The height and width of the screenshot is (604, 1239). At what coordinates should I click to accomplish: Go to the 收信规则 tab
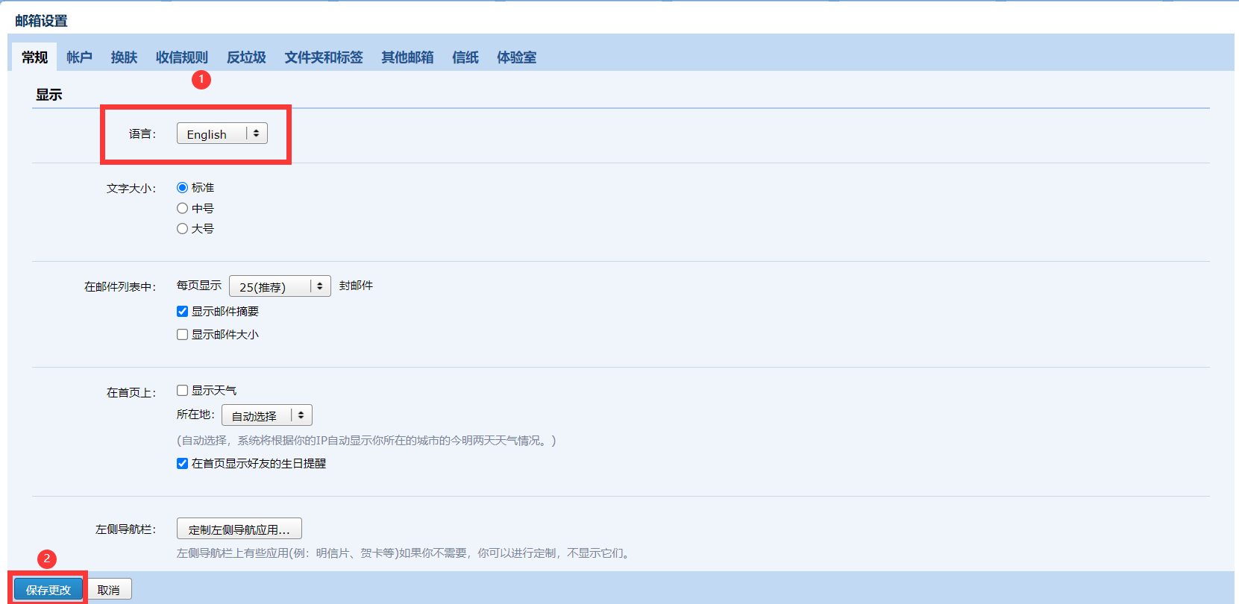tap(181, 57)
